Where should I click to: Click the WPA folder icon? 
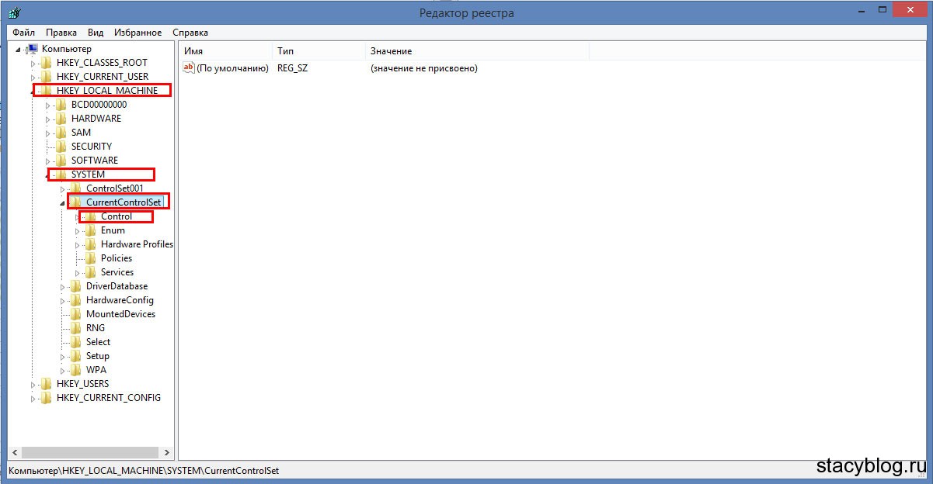(76, 370)
